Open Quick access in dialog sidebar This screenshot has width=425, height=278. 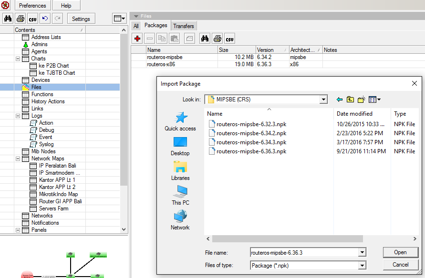coord(180,121)
